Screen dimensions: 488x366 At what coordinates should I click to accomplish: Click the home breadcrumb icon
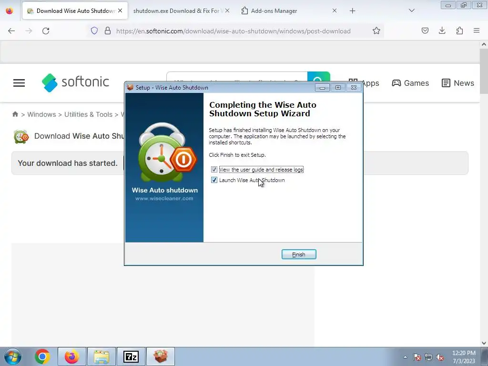click(x=15, y=114)
